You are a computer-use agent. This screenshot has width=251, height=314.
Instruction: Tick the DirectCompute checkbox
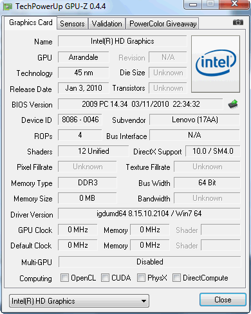coord(176,277)
